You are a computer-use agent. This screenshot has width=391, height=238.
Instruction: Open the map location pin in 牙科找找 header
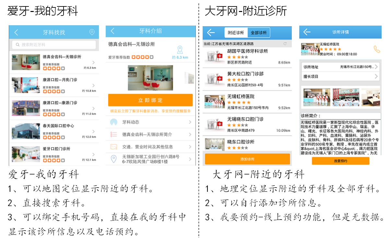[92, 32]
